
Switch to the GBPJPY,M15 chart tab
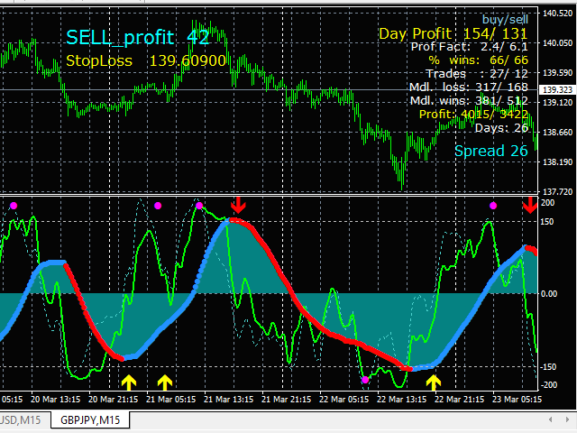[x=89, y=419]
